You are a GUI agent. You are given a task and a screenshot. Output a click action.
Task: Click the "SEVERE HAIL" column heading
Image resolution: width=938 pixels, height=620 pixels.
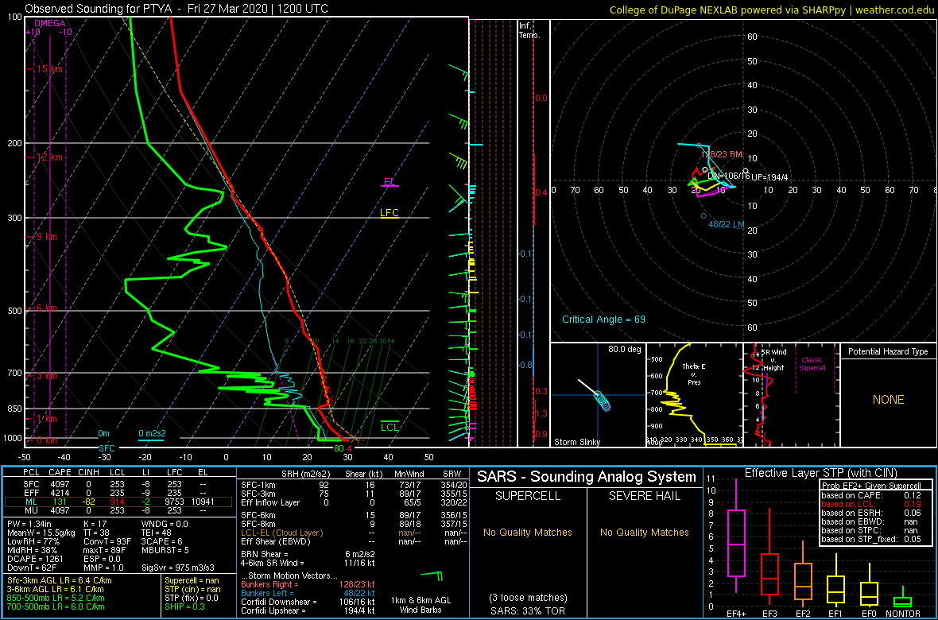point(645,498)
